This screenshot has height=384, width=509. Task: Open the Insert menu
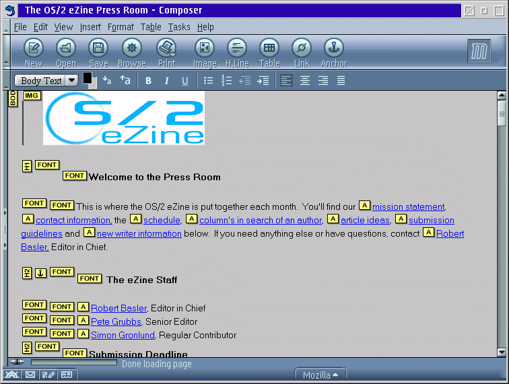click(90, 27)
